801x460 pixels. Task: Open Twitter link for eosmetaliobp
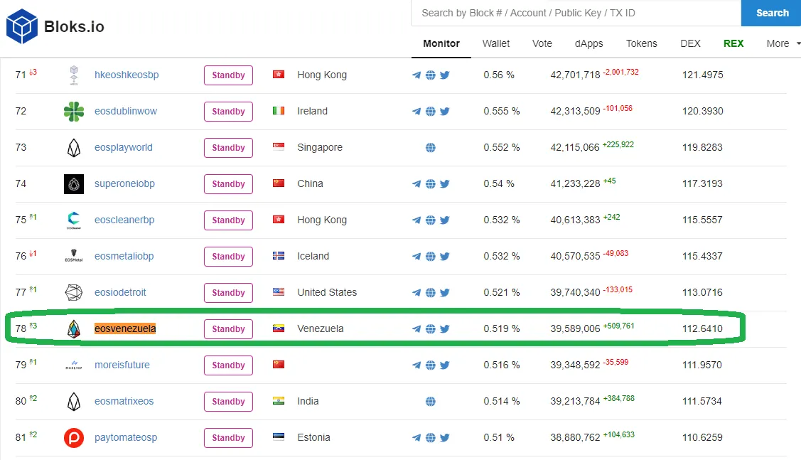coord(445,257)
